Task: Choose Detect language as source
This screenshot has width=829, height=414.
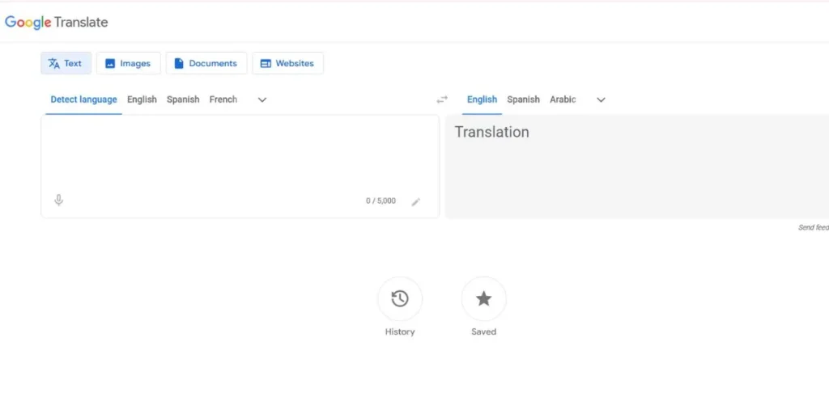Action: 83,99
